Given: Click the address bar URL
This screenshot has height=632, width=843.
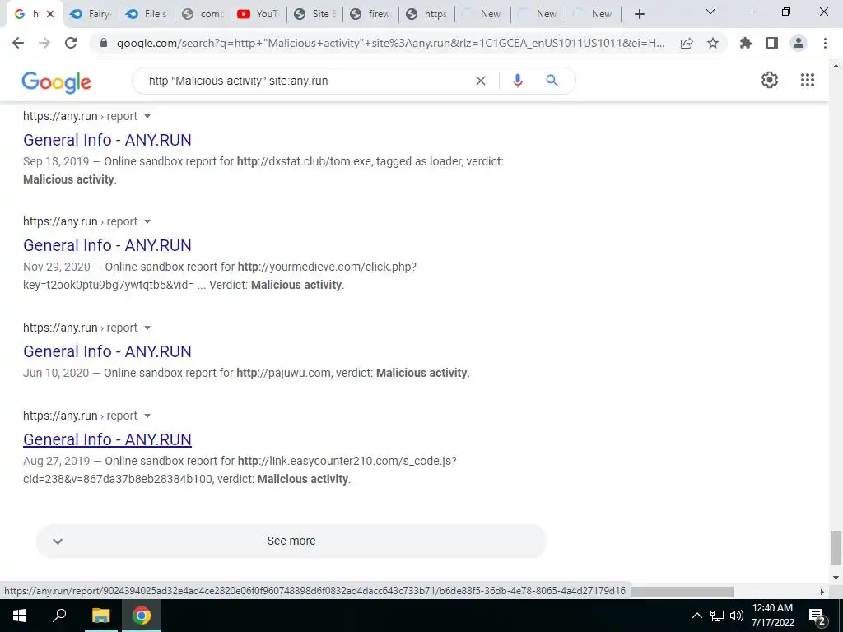Looking at the screenshot, I should point(391,43).
